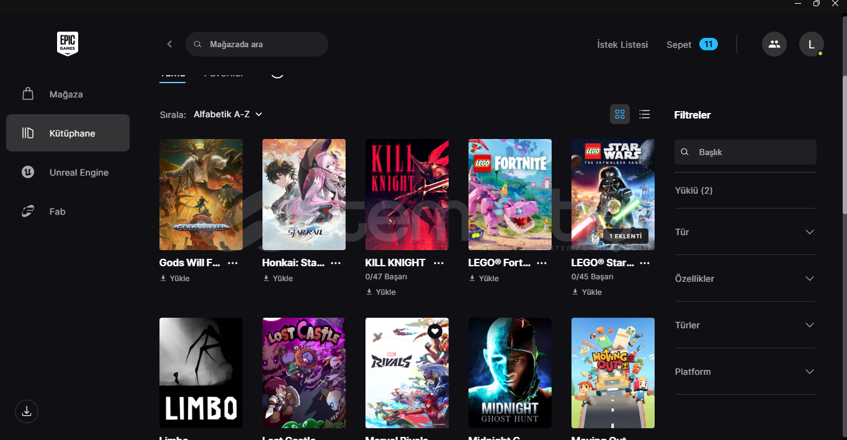This screenshot has width=847, height=440.
Task: Click Yükle under LEGO Fortnite
Action: point(484,279)
